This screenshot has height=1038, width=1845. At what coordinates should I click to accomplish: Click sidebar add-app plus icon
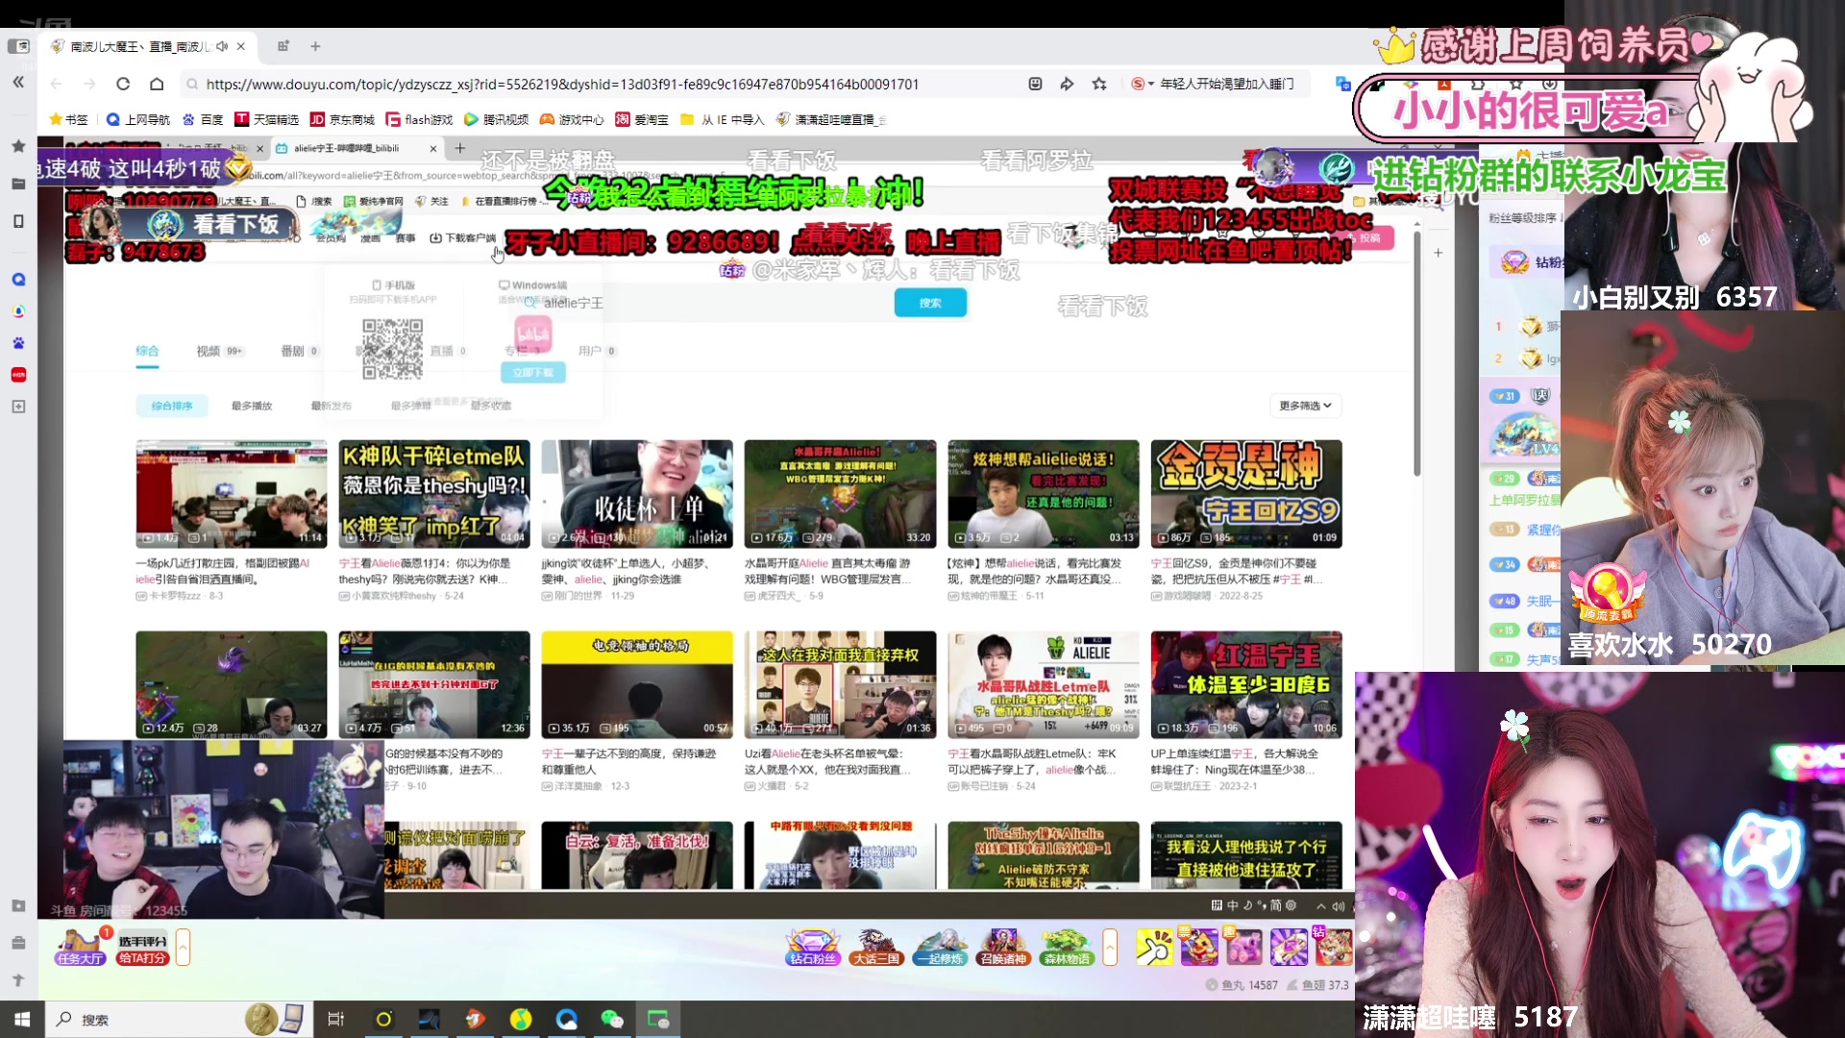tap(18, 407)
